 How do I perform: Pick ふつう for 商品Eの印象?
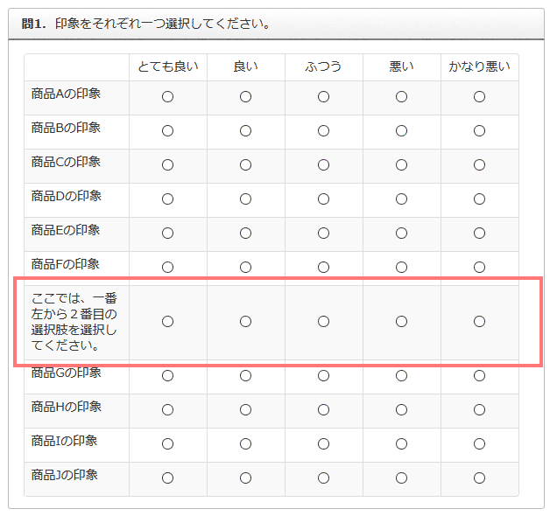click(324, 233)
